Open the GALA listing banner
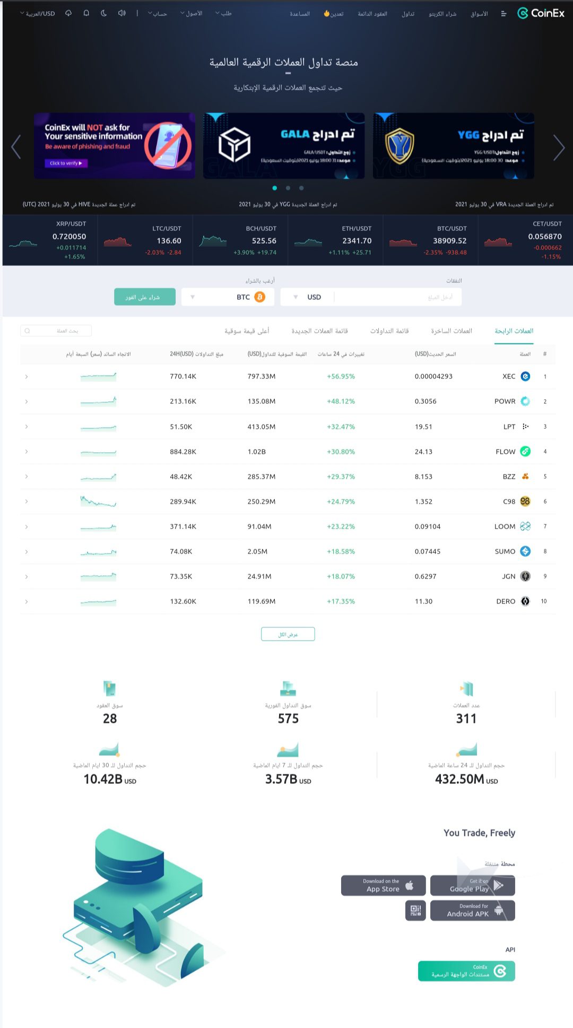573x1028 pixels. [x=284, y=145]
